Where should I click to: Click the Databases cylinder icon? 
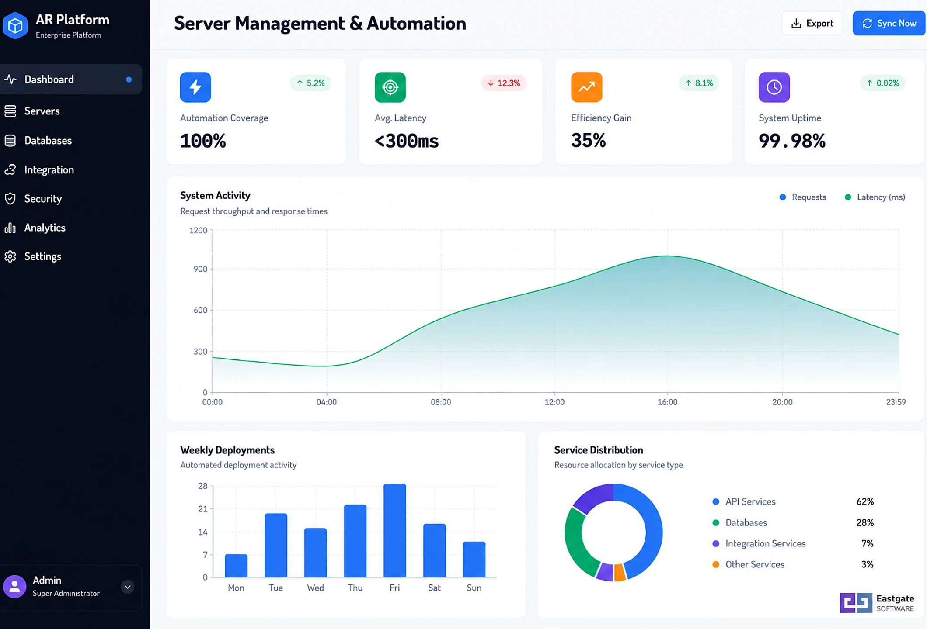[x=10, y=141]
